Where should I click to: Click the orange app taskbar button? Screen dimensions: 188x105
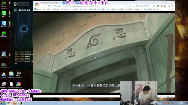coord(15,103)
